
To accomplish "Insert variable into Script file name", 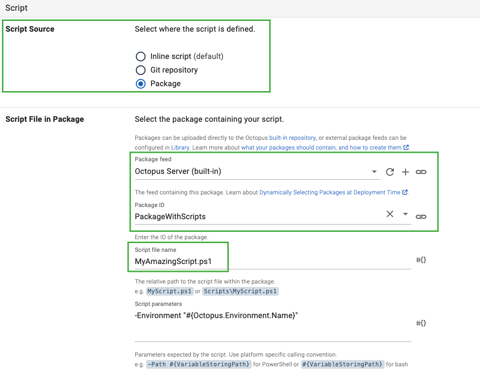I will (421, 260).
